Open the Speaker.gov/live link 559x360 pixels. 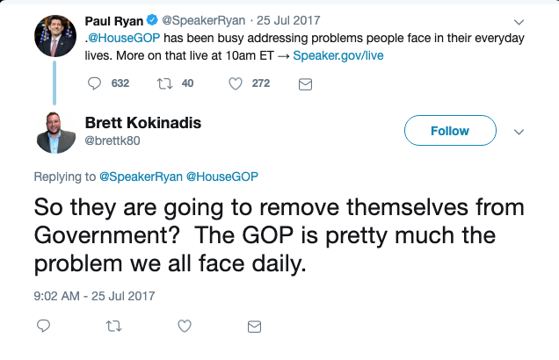(x=338, y=55)
